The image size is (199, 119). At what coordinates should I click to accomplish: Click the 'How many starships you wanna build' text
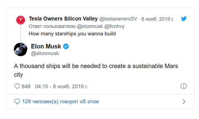coord(72,34)
